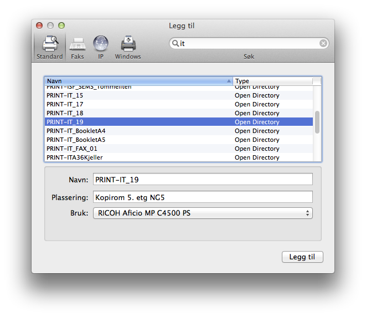
Task: Click the Navn text field
Action: coord(203,179)
